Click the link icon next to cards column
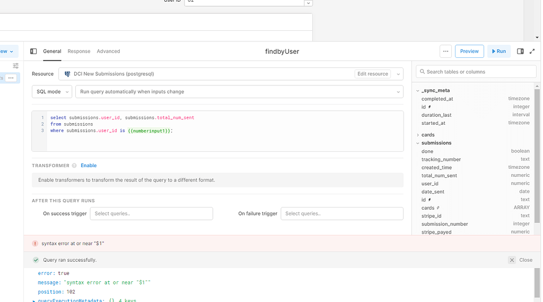The height and width of the screenshot is (302, 543). click(x=438, y=208)
